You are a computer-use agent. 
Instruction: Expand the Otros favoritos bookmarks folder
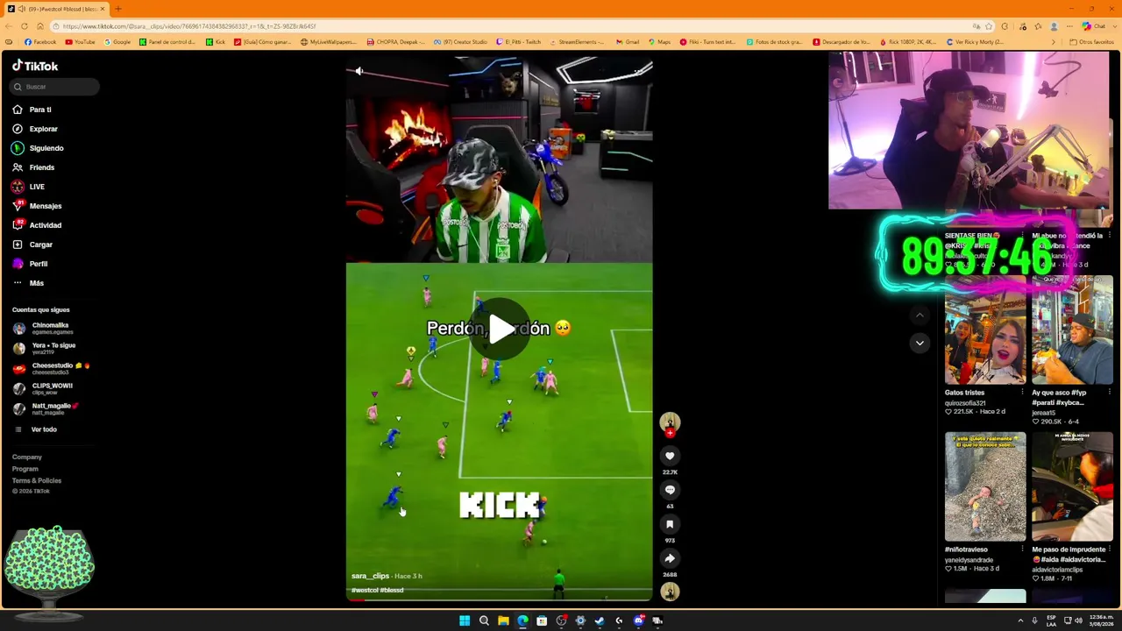point(1091,42)
